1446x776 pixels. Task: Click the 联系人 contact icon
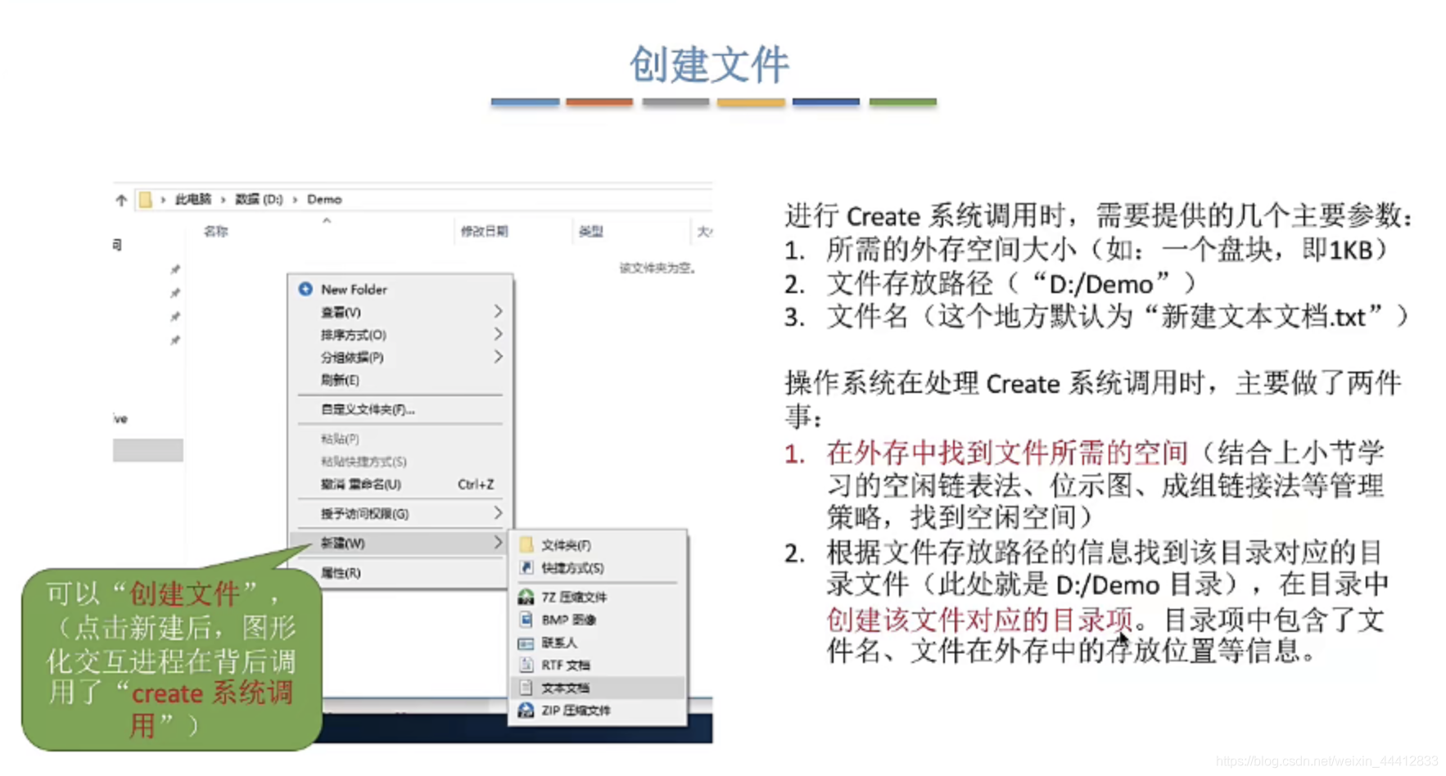click(526, 643)
